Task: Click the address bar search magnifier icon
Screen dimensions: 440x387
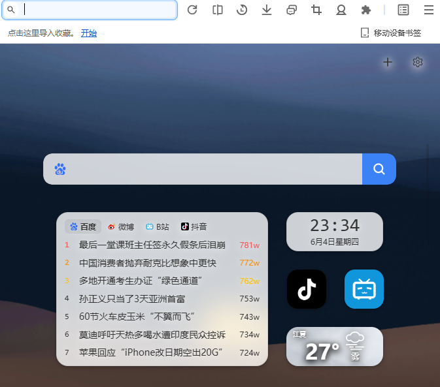Action: 11,10
